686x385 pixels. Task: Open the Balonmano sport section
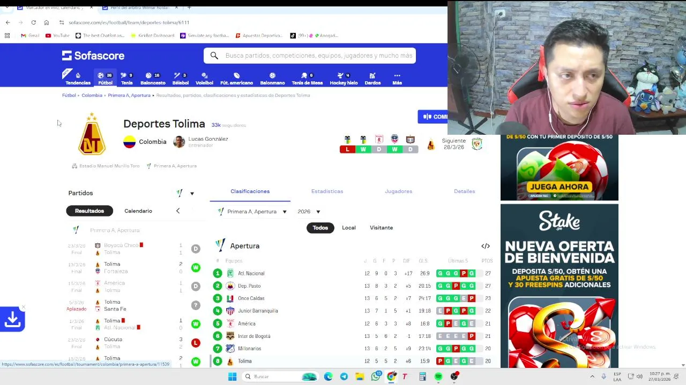pyautogui.click(x=272, y=79)
